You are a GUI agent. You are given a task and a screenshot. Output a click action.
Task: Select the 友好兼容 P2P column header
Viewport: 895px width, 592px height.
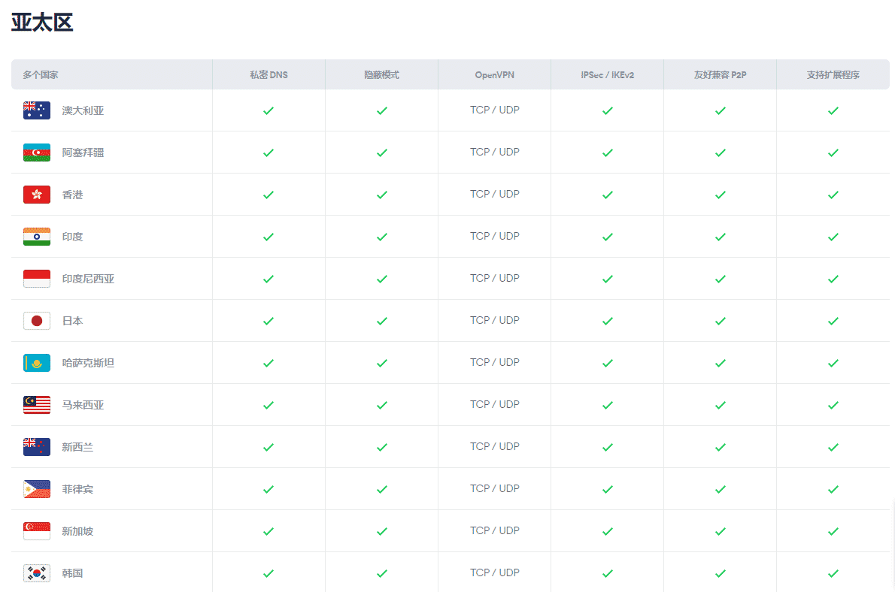click(720, 75)
